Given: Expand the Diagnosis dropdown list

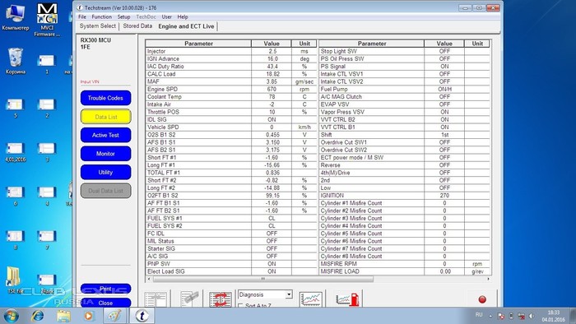Looking at the screenshot, I should pos(289,294).
